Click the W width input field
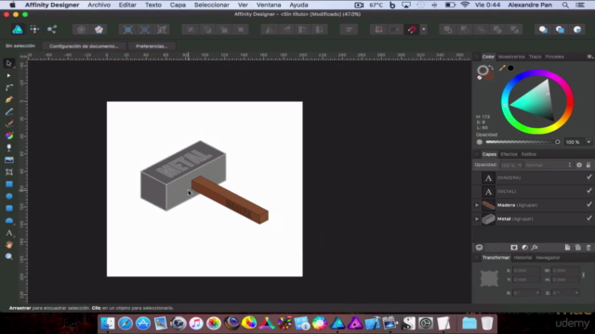 point(565,270)
